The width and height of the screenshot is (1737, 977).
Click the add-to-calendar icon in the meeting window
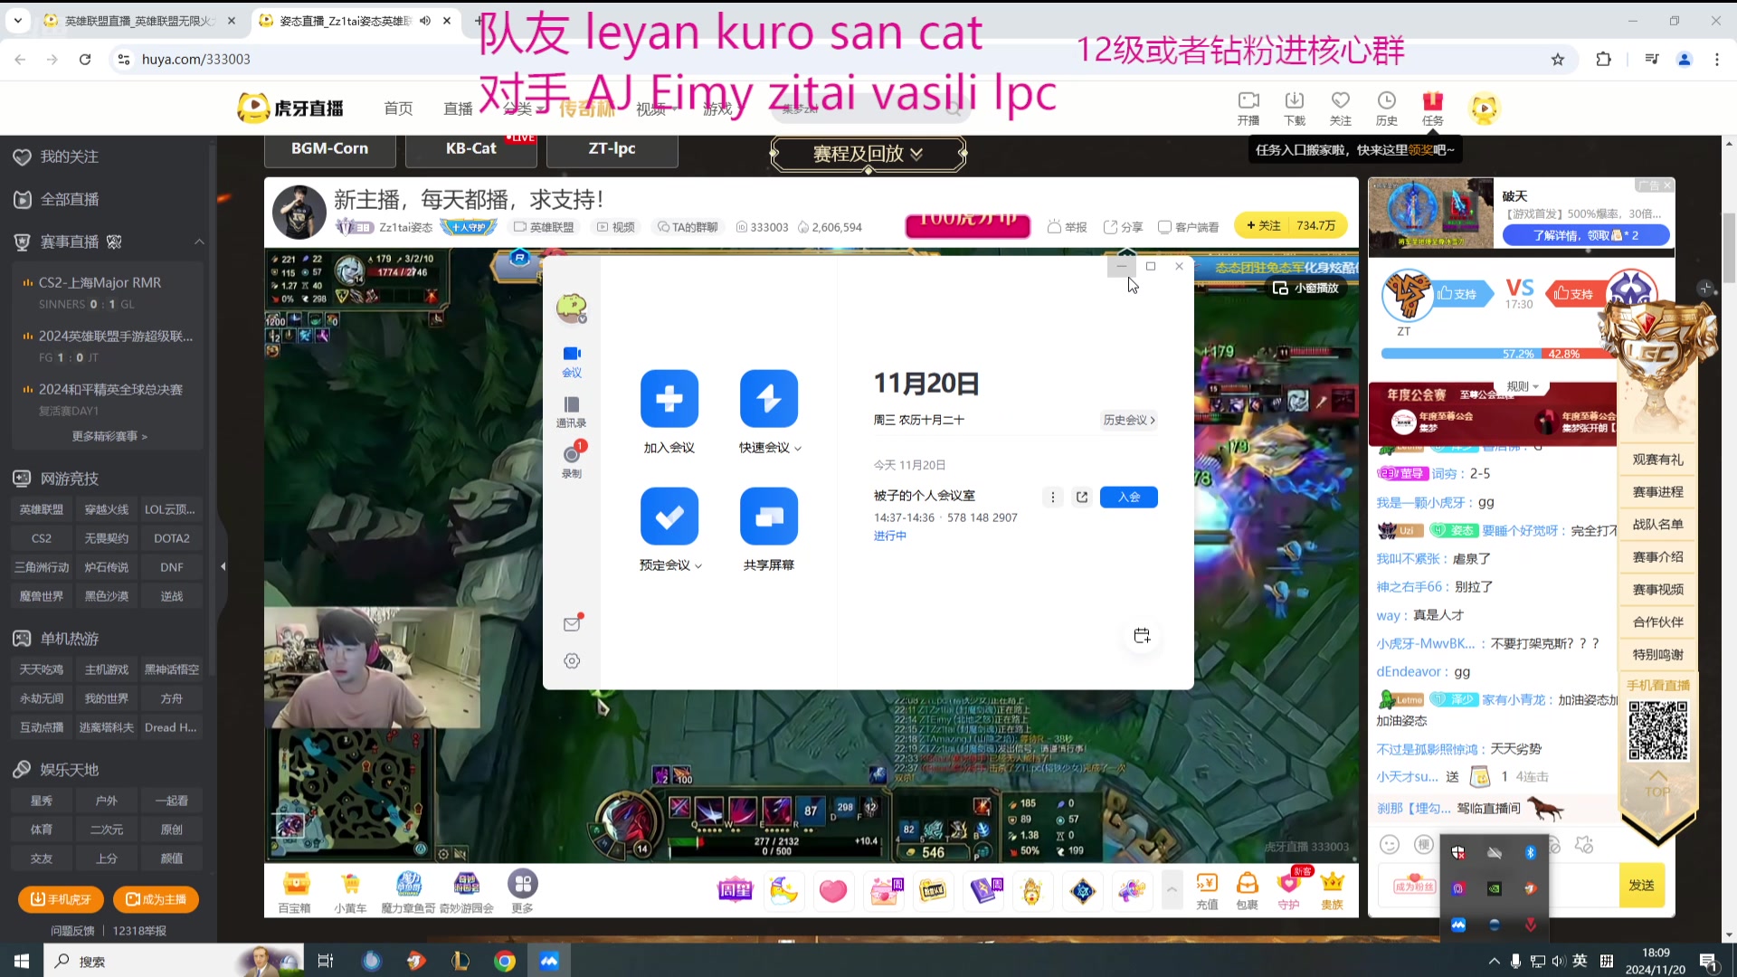coord(1142,636)
